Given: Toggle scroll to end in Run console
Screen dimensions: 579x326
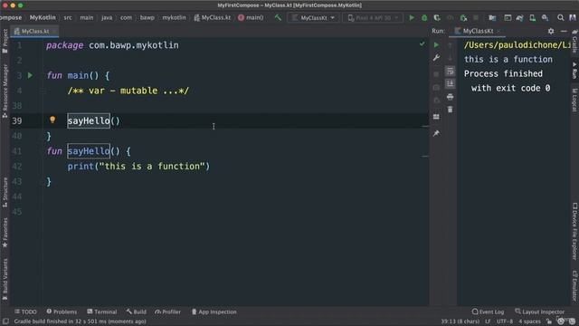Looking at the screenshot, I should (450, 84).
